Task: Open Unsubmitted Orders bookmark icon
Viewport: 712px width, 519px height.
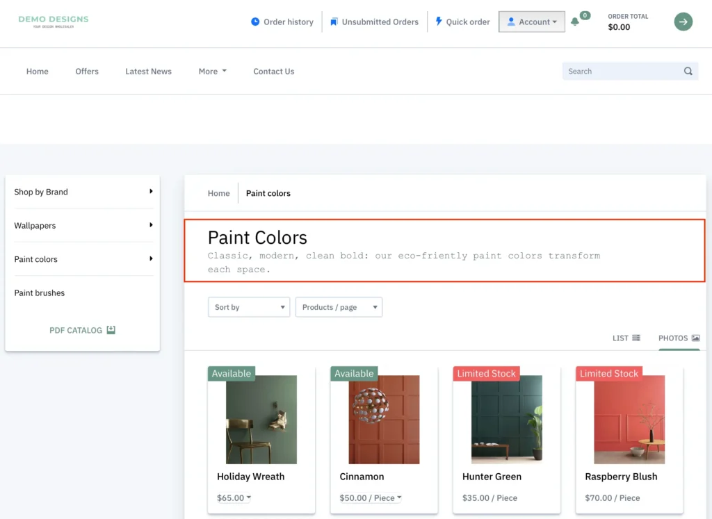Action: click(334, 22)
